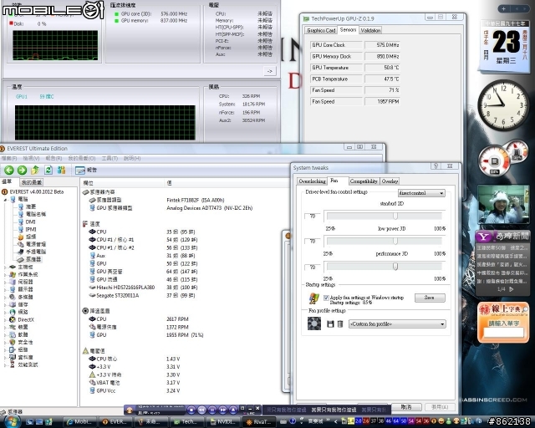
Task: Switch to GPU-Z Validation tab
Action: coord(370,30)
